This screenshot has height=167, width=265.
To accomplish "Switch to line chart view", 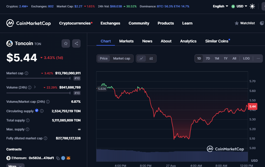I will (141, 58).
